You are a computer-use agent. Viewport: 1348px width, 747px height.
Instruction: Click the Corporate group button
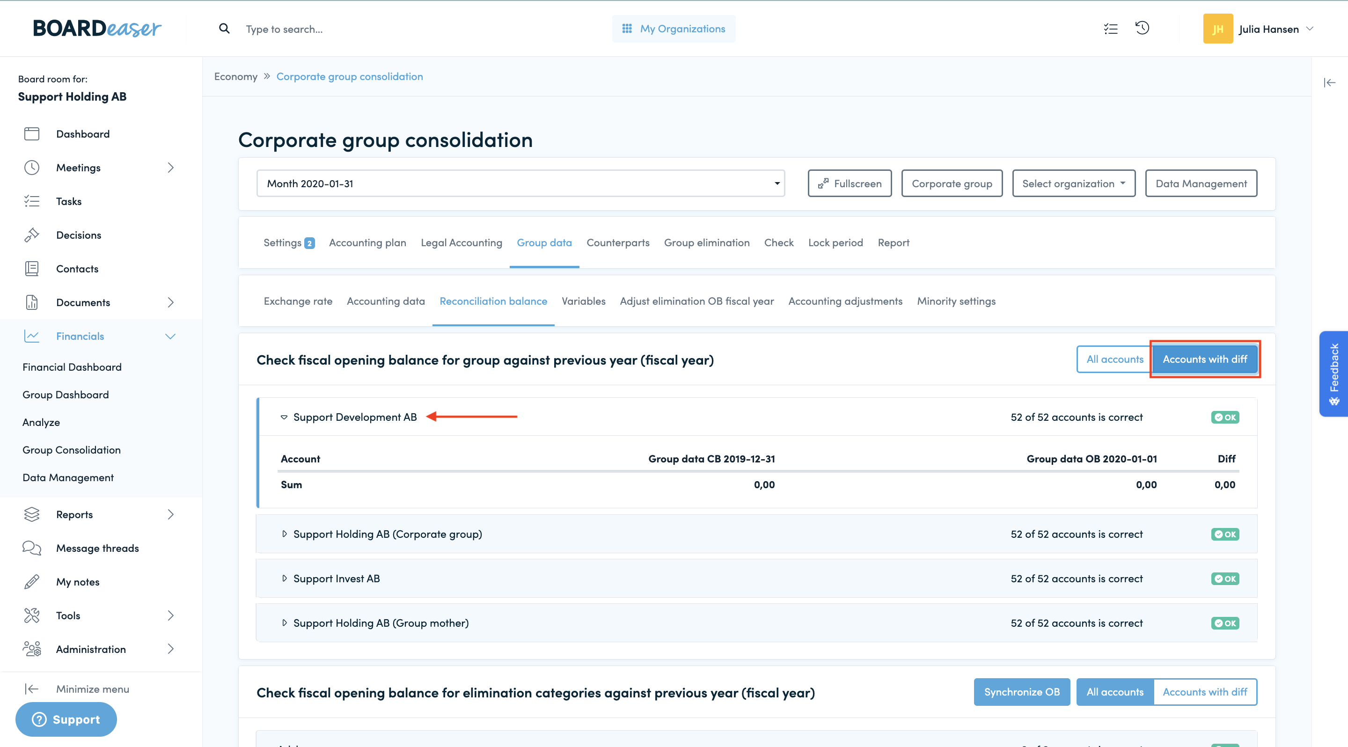(x=952, y=183)
